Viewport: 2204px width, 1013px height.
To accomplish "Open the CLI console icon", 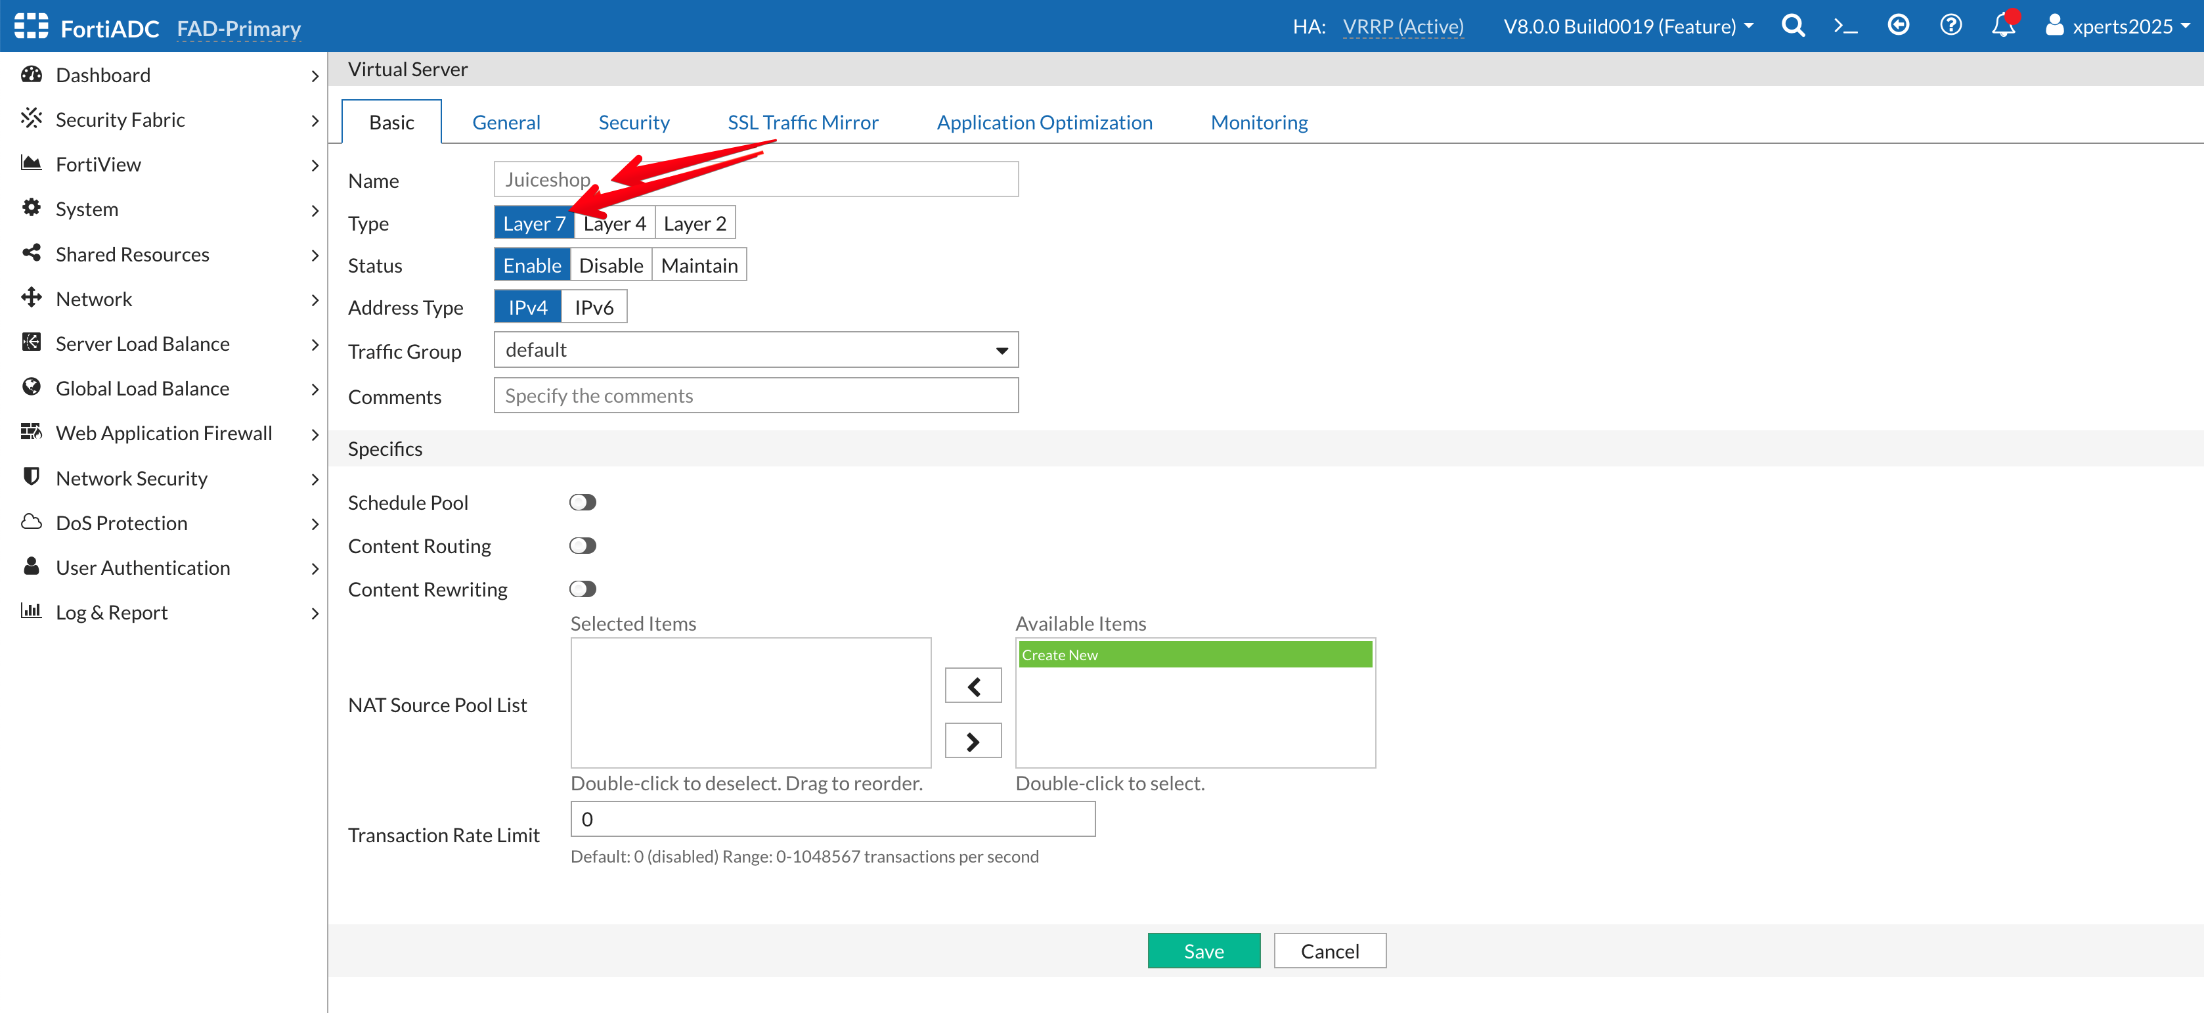I will tap(1845, 26).
